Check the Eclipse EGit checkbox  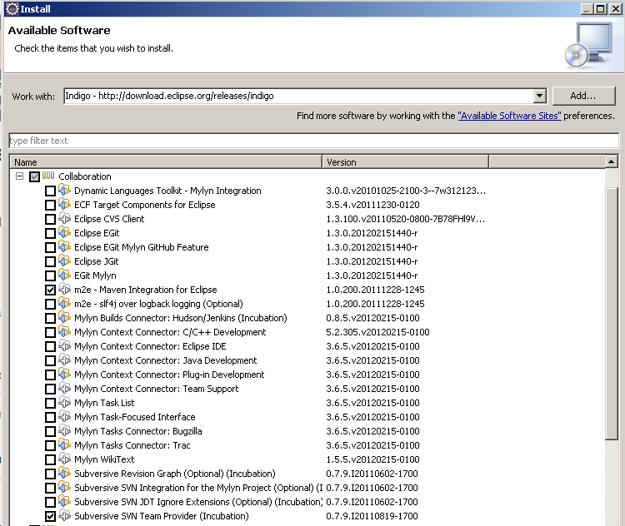click(50, 233)
